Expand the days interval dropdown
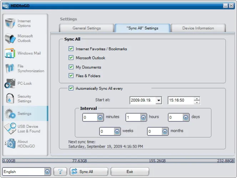The width and height of the screenshot is (237, 178). tap(186, 117)
